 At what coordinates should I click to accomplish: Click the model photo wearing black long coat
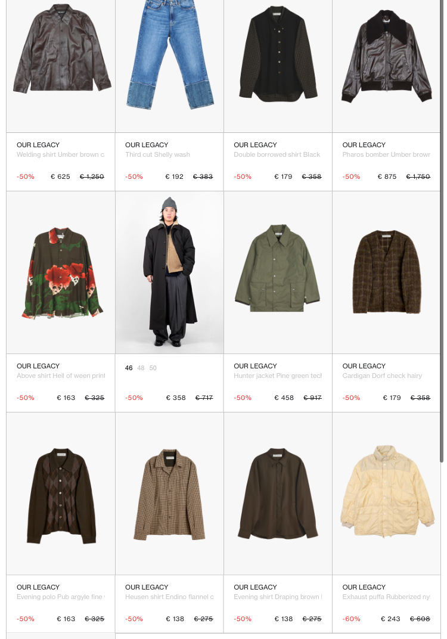(x=169, y=272)
